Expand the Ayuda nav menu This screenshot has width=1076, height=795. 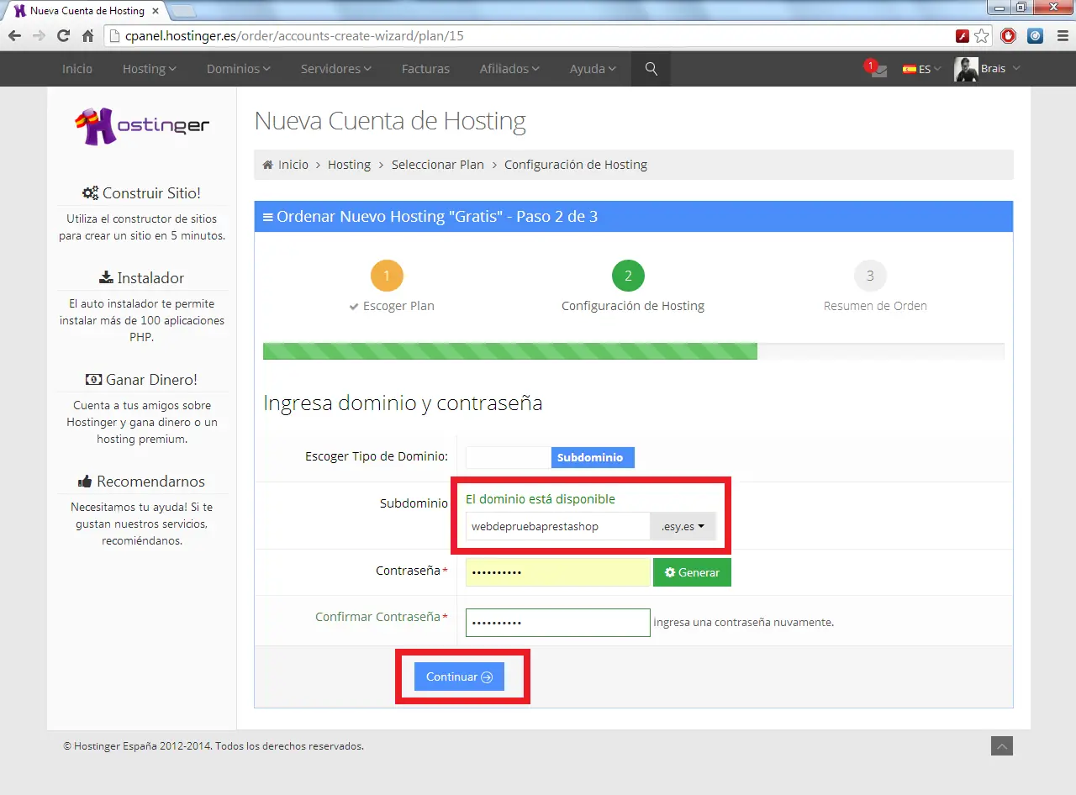593,69
